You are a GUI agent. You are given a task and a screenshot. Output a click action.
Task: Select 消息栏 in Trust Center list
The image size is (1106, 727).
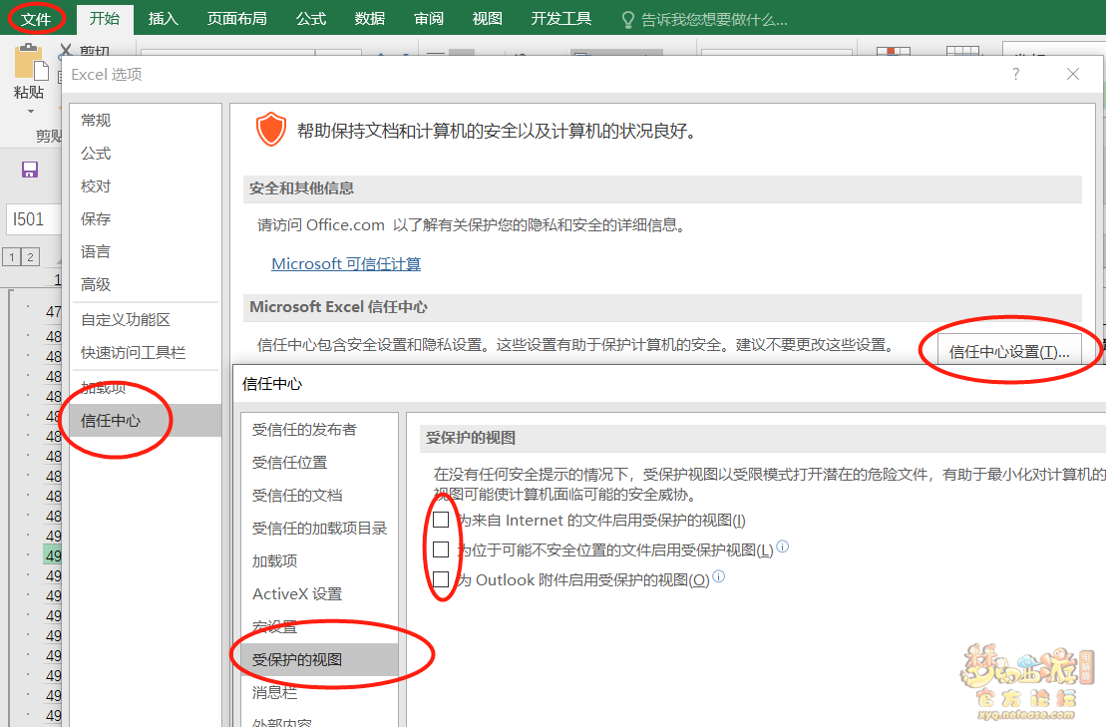319,693
